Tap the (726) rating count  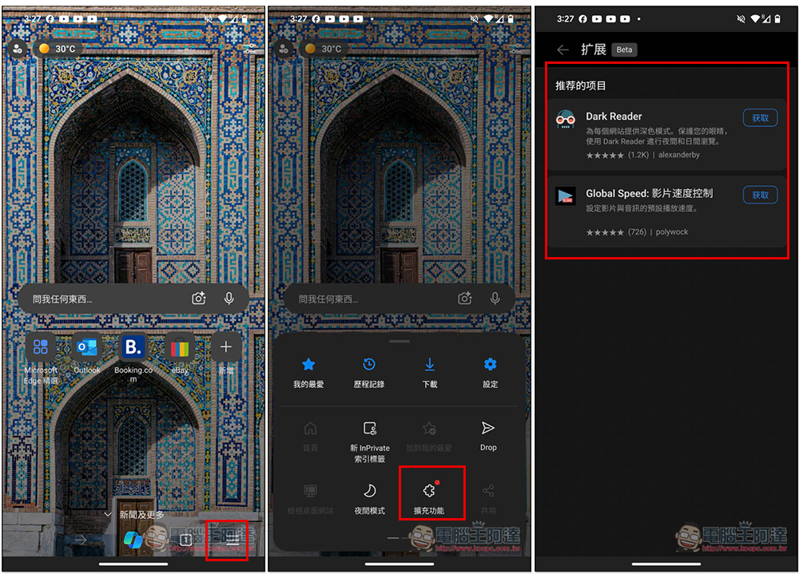637,232
